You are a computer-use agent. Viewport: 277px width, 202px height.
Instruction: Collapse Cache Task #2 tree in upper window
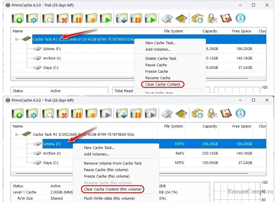17,39
